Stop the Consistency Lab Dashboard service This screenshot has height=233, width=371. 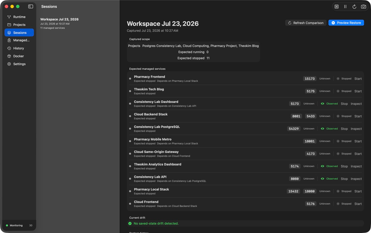(x=344, y=104)
